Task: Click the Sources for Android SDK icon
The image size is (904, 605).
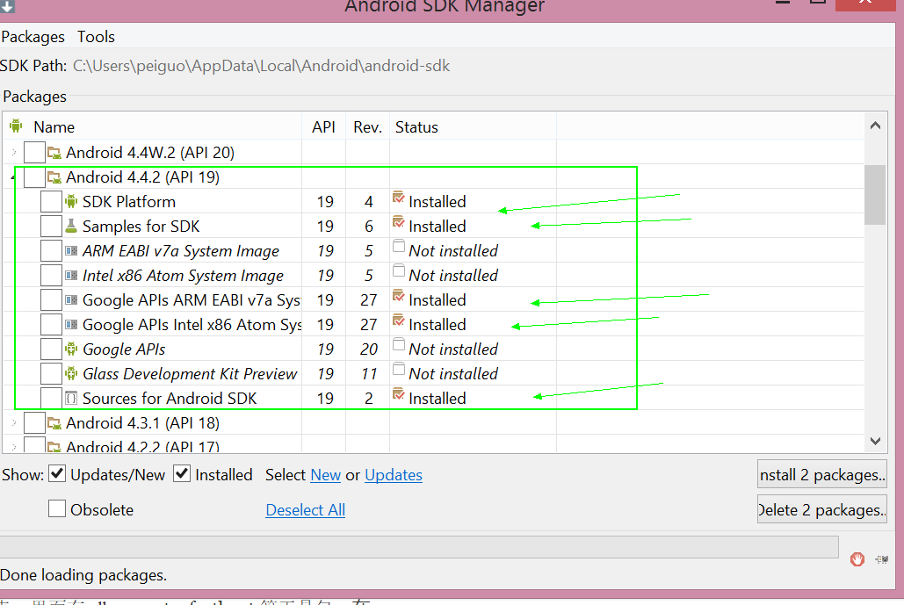Action: [x=71, y=398]
